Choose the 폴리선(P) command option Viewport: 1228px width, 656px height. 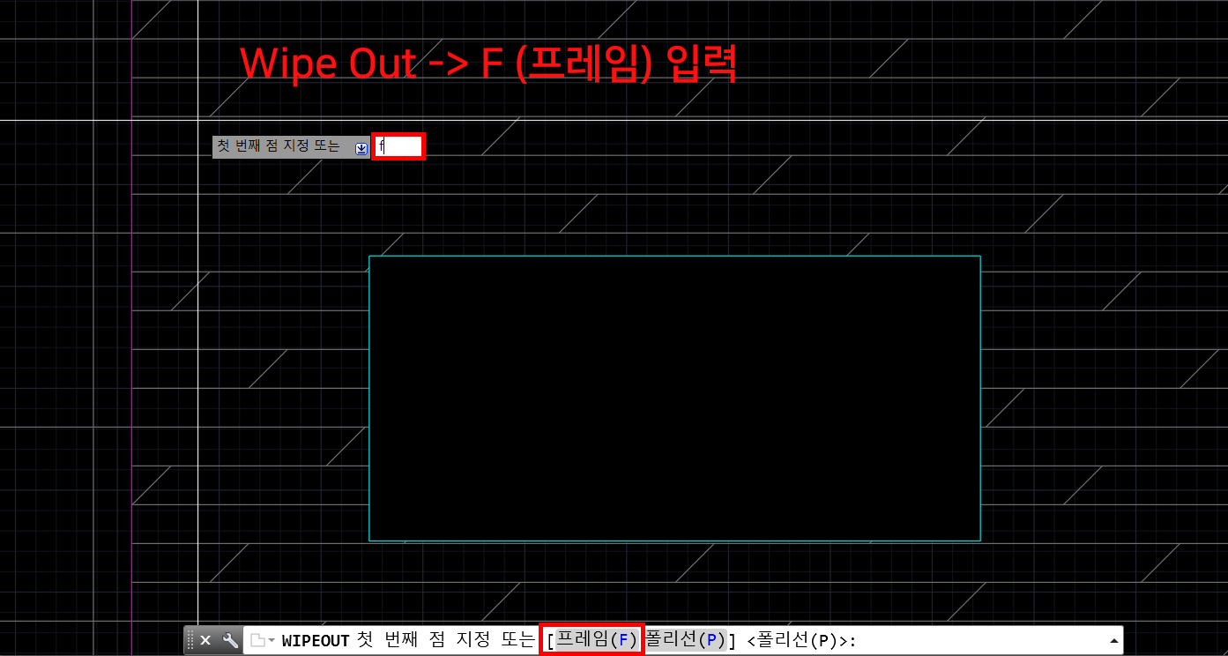[x=685, y=639]
